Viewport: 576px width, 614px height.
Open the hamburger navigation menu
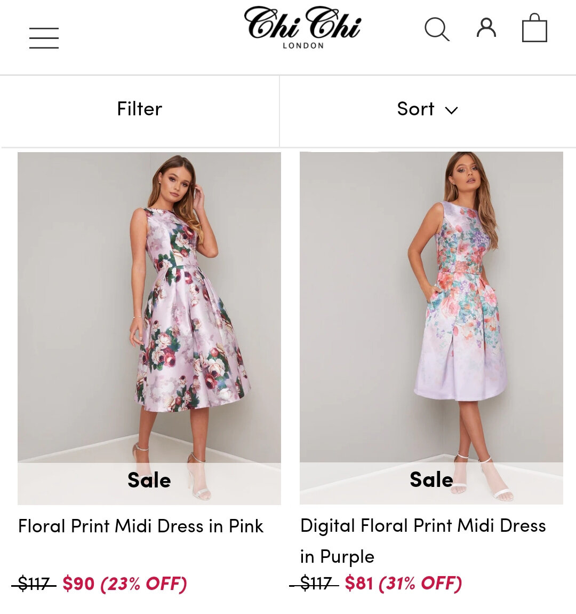click(44, 37)
